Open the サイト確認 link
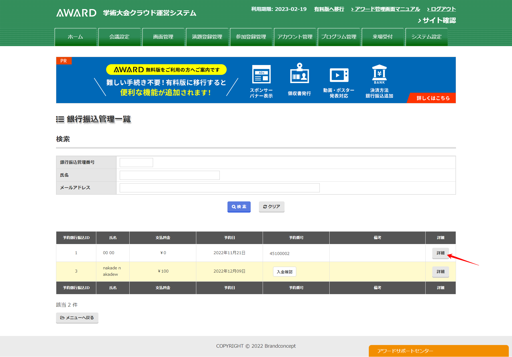 pos(437,21)
